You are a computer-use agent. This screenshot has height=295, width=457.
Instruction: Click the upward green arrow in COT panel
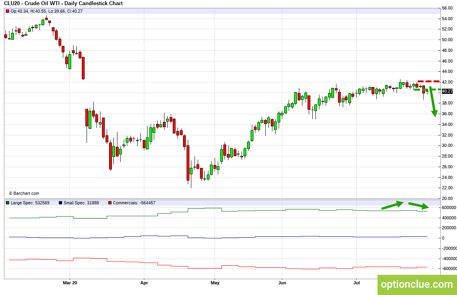[x=393, y=205]
